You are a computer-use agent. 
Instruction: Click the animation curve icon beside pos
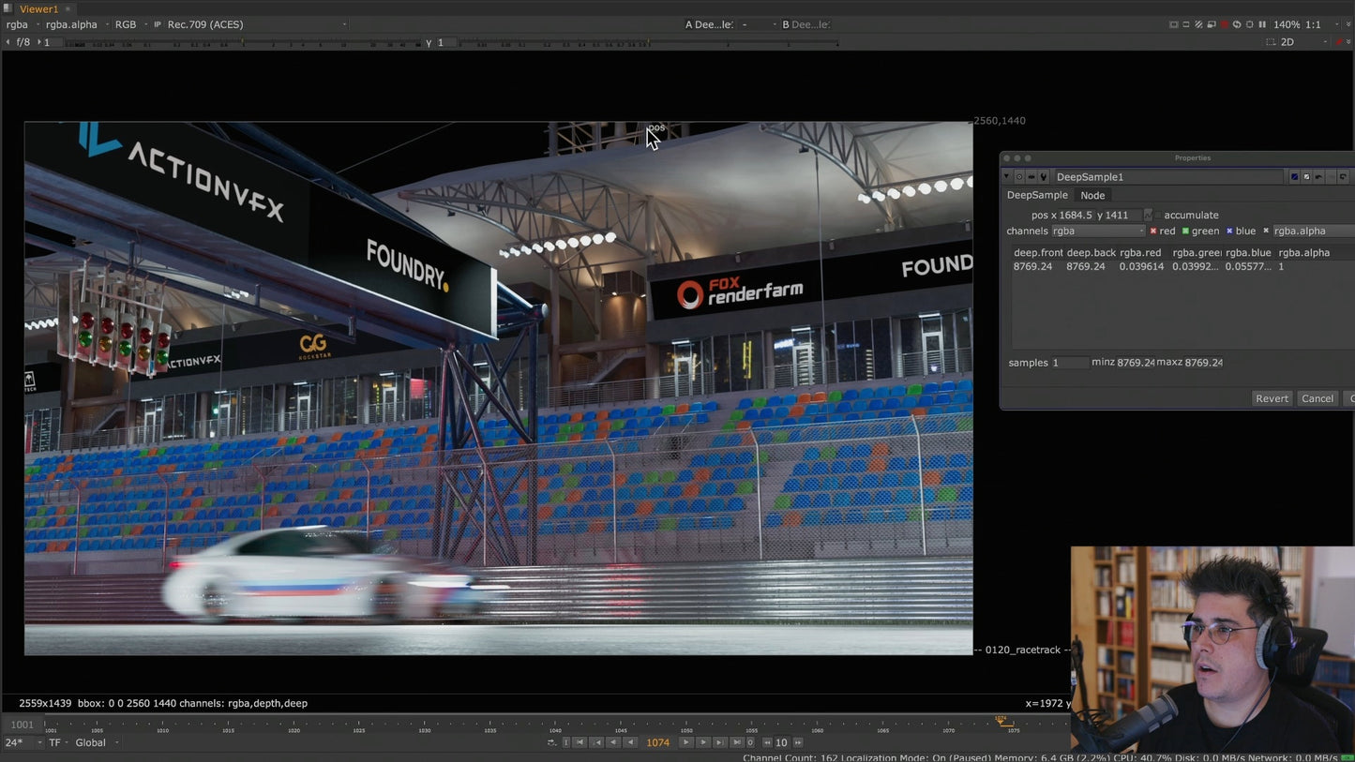tap(1148, 215)
